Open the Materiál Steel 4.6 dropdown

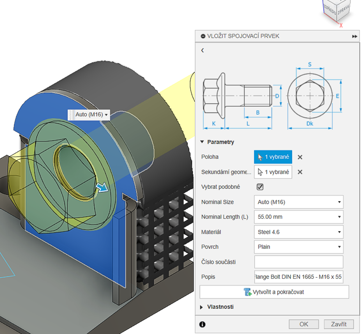(x=298, y=232)
